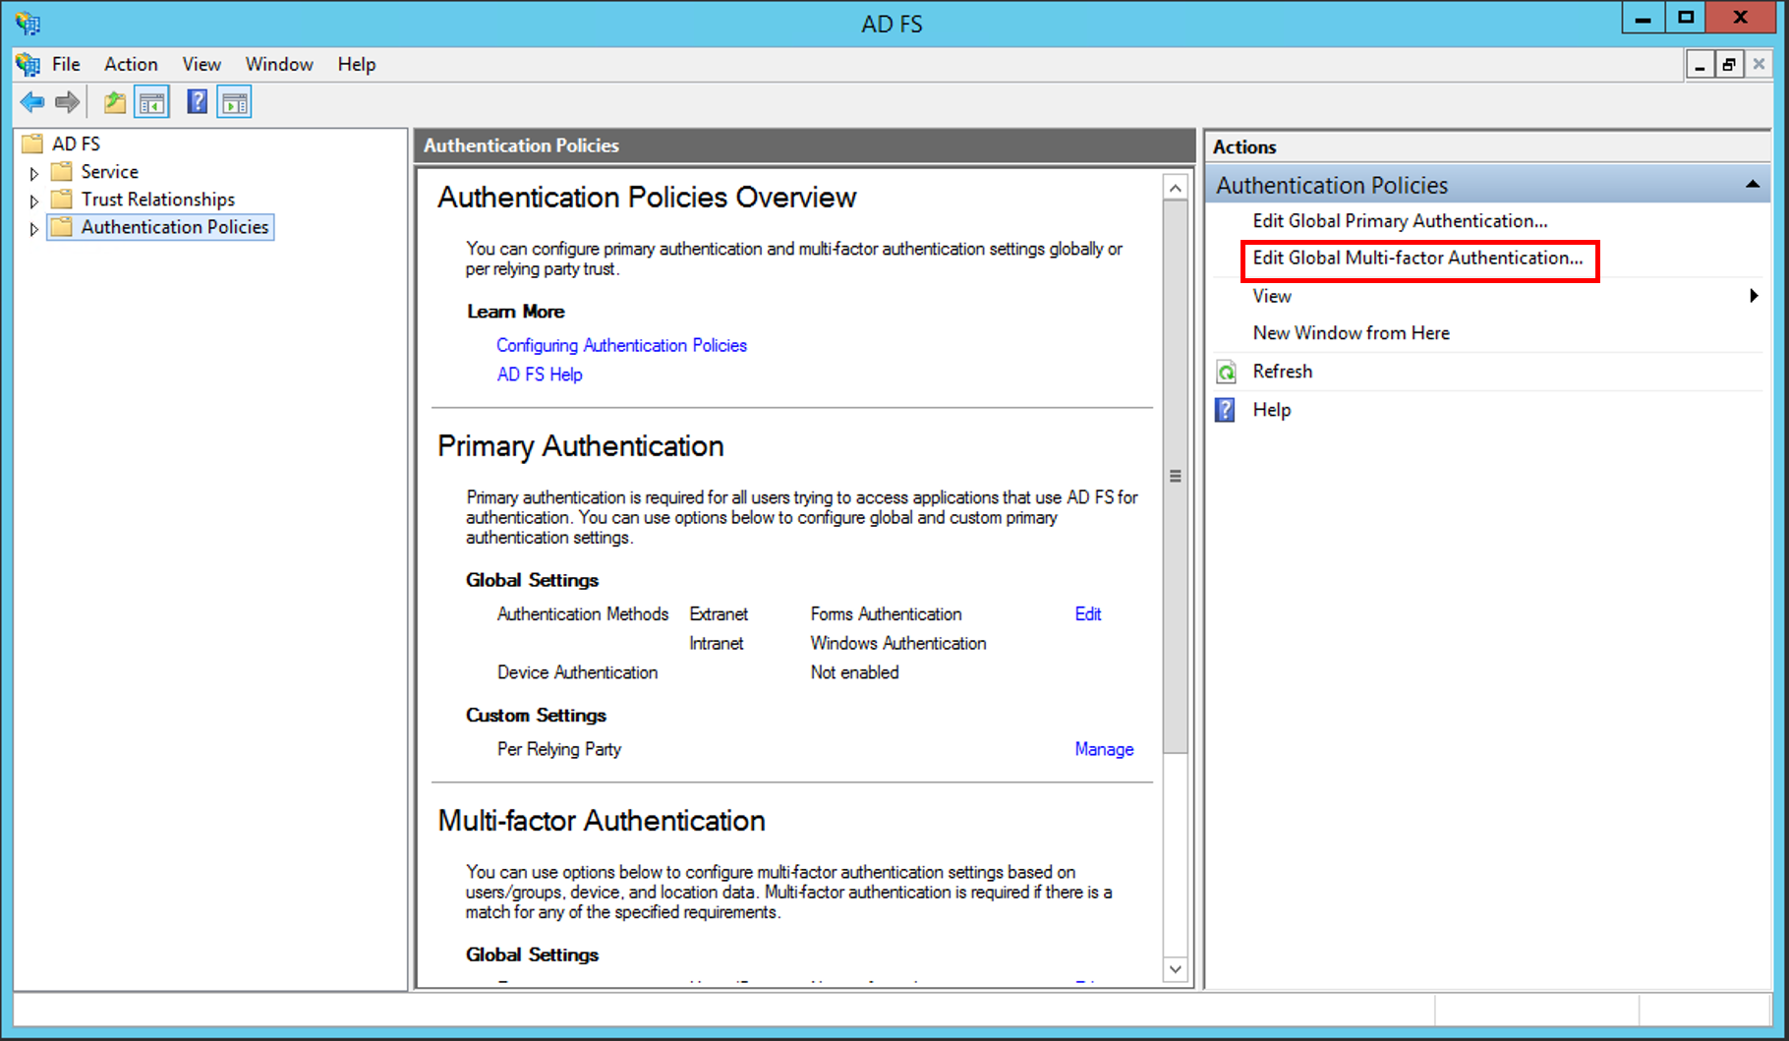Screen dimensions: 1789x1041
Task: Click Edit link for Authentication Methods
Action: pos(1088,614)
